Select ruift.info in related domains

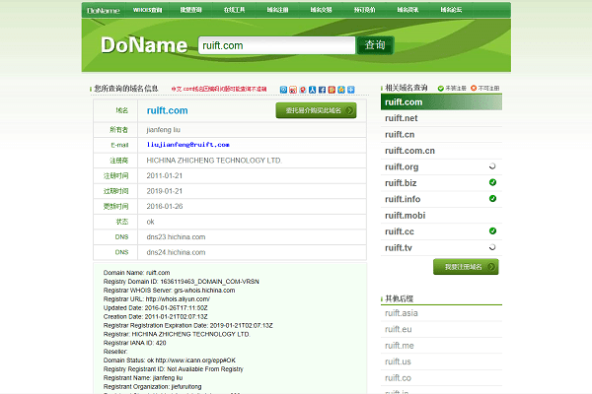coord(403,199)
